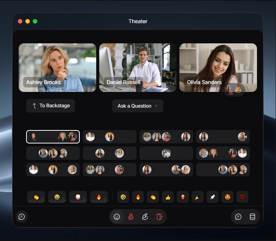Viewport: 276px width, 241px height.
Task: Select the highlighted first audience table
Action: click(53, 137)
